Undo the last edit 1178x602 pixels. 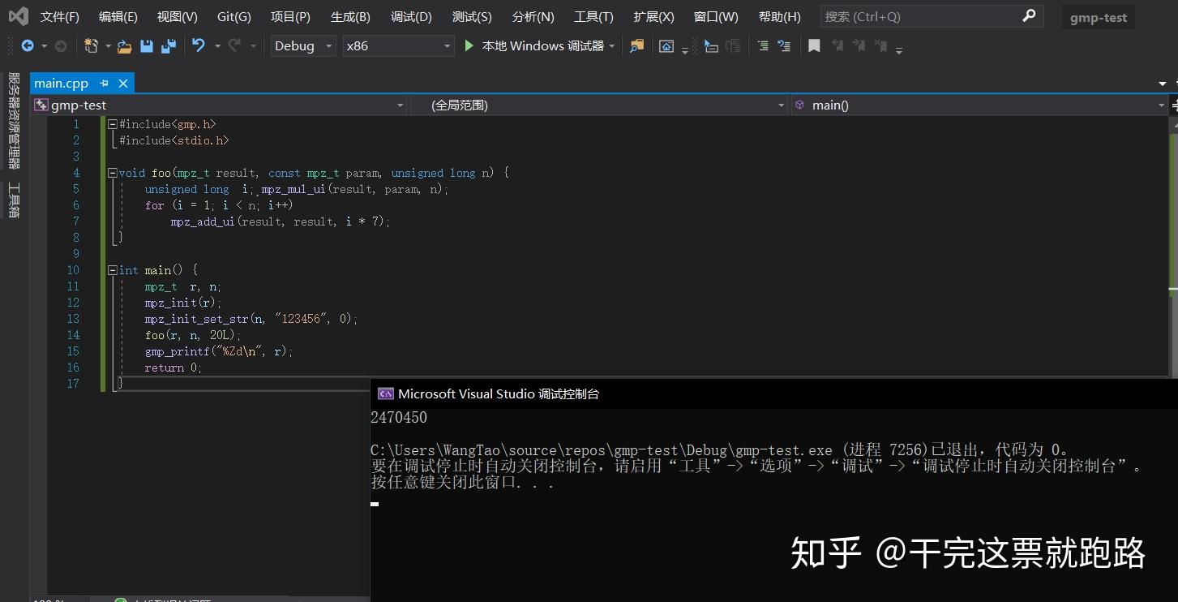tap(197, 45)
